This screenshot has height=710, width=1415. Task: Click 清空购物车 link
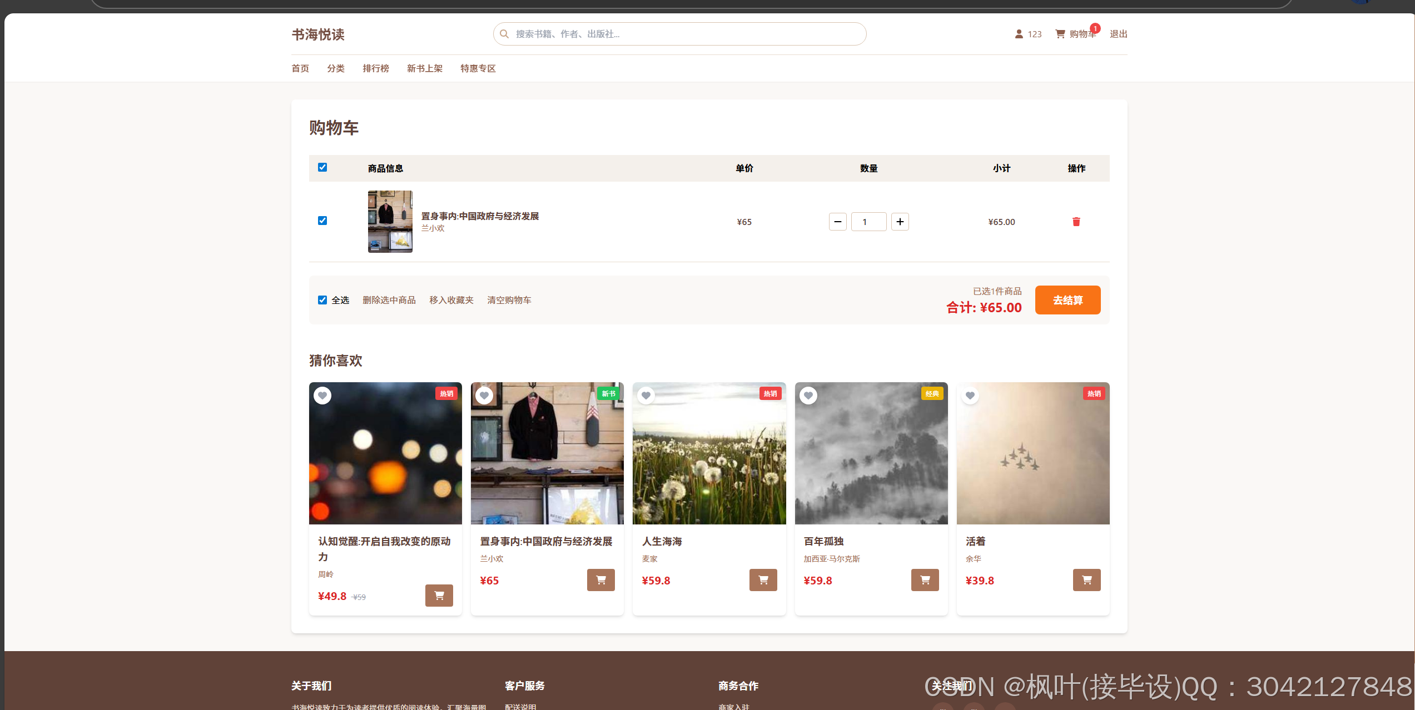tap(509, 300)
